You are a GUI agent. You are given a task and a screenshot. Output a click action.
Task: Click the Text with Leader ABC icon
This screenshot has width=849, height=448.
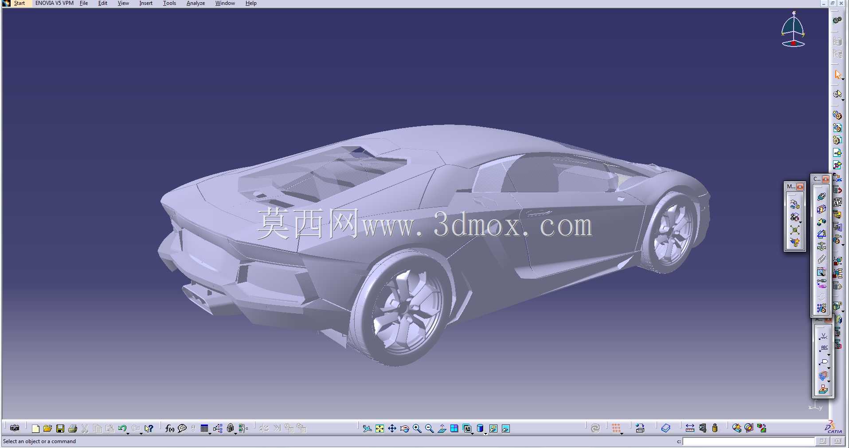[x=823, y=349]
